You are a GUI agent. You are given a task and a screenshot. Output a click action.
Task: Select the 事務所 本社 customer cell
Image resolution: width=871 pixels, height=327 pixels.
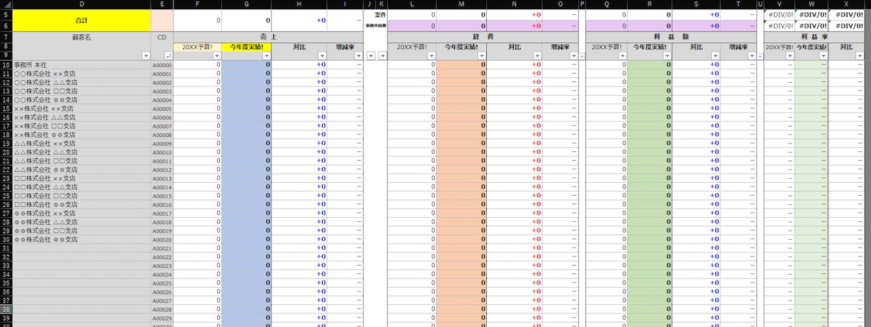coord(82,64)
